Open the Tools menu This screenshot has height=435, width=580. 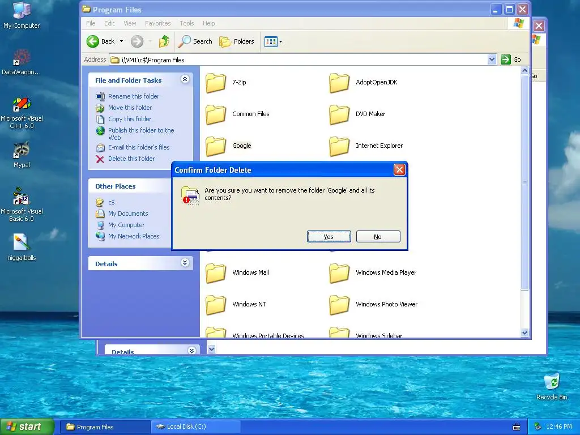click(x=187, y=23)
